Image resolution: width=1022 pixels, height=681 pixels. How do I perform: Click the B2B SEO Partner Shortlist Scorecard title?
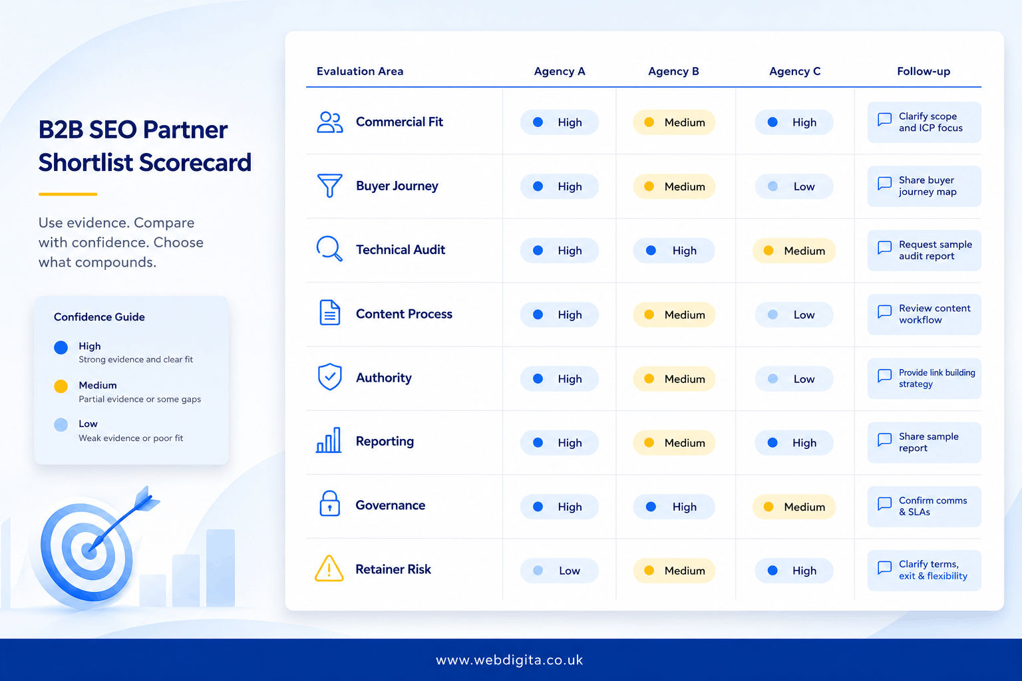(145, 146)
